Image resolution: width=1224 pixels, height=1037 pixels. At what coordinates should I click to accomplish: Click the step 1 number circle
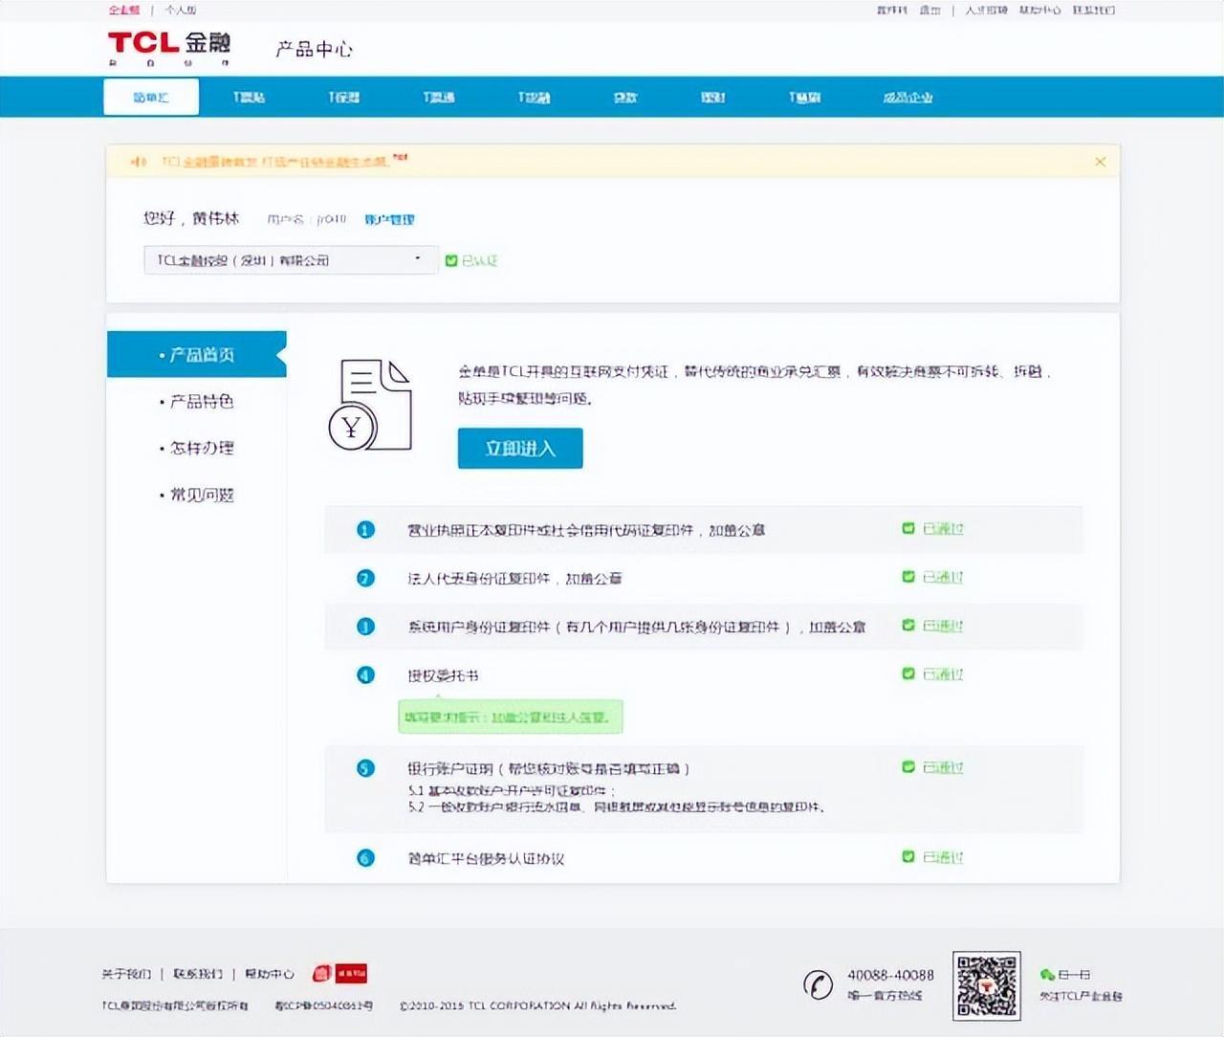point(365,529)
